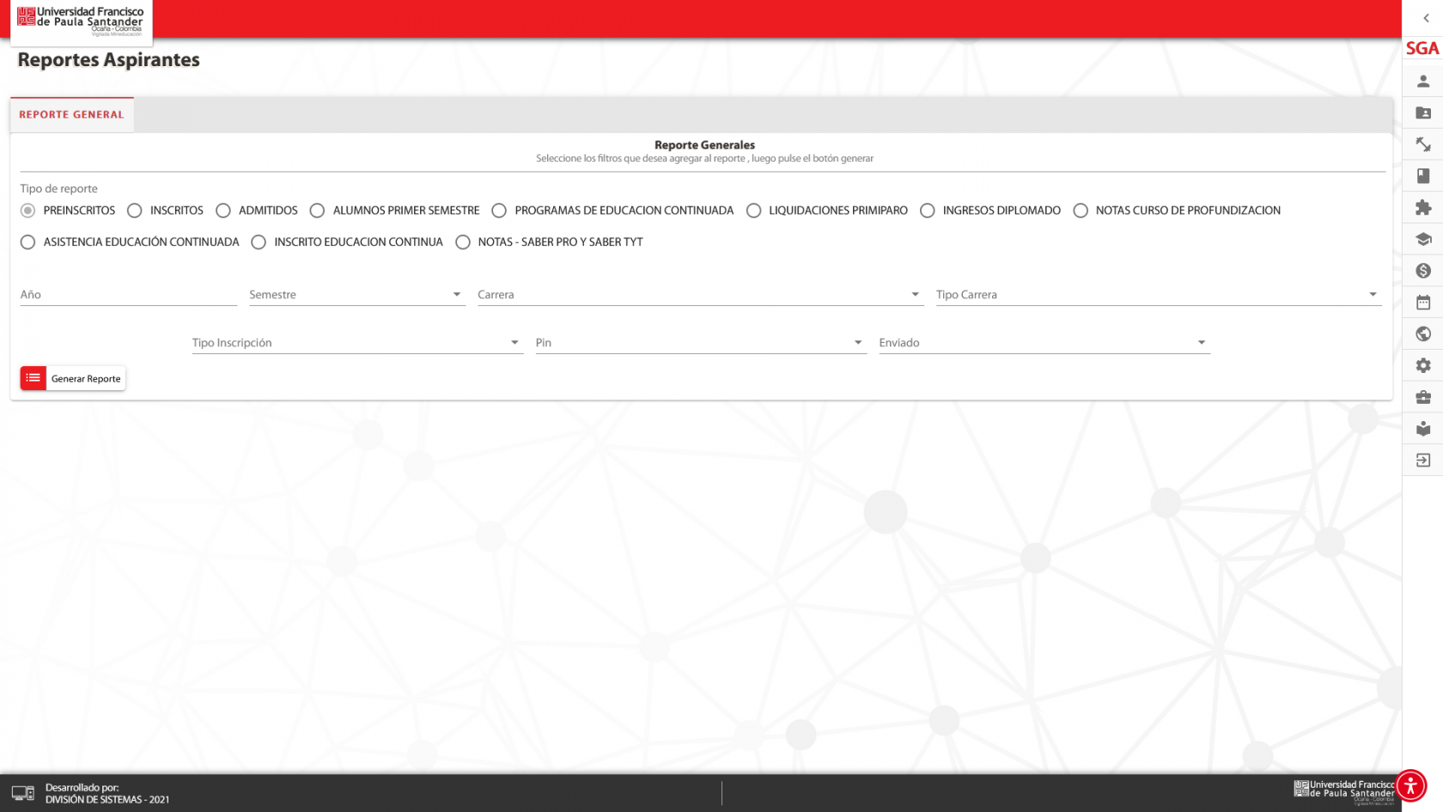
Task: Open the puzzle piece icon in sidebar
Action: 1422,208
